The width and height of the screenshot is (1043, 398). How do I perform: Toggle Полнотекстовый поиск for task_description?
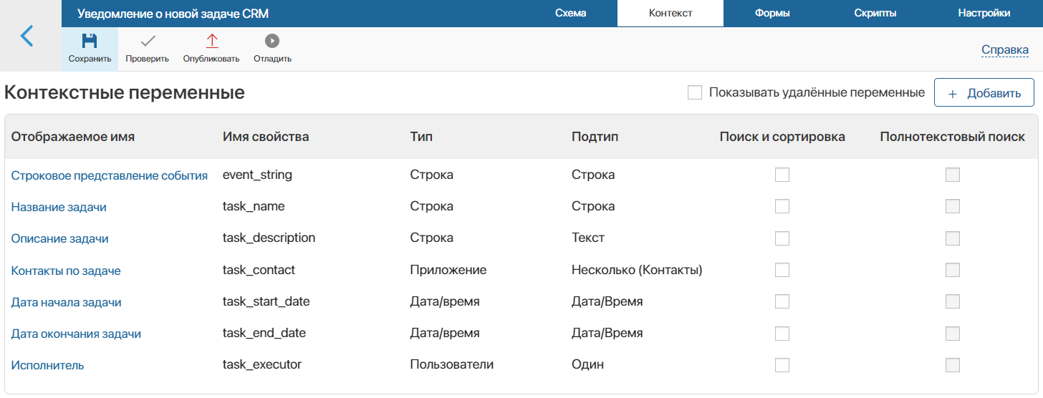click(x=953, y=238)
